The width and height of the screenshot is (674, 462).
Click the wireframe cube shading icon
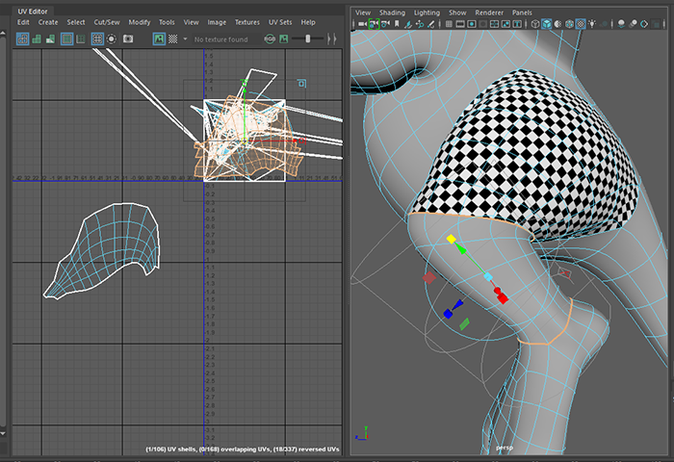pos(533,25)
